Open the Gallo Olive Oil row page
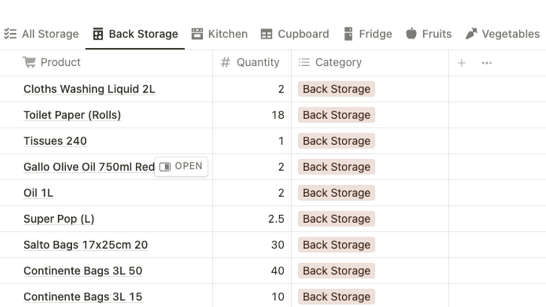The width and height of the screenshot is (546, 307). tap(181, 166)
